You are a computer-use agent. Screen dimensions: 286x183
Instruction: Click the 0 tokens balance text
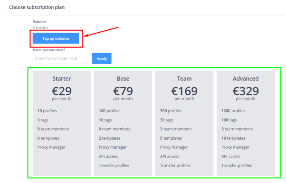click(x=40, y=28)
